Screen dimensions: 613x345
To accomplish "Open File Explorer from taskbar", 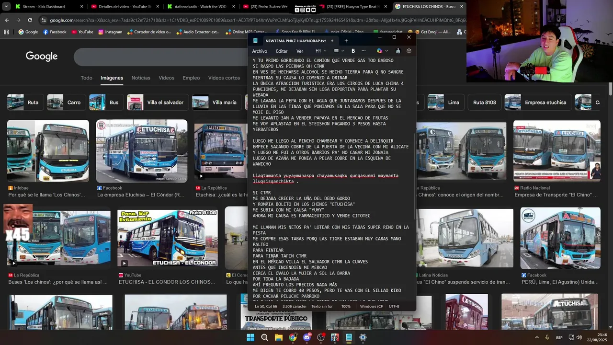I will 278,337.
